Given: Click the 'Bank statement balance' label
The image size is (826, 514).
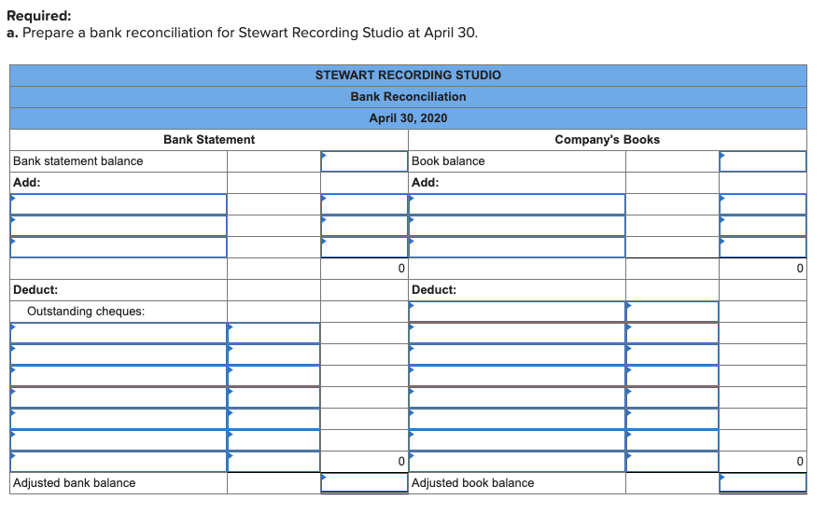Looking at the screenshot, I should [x=78, y=161].
